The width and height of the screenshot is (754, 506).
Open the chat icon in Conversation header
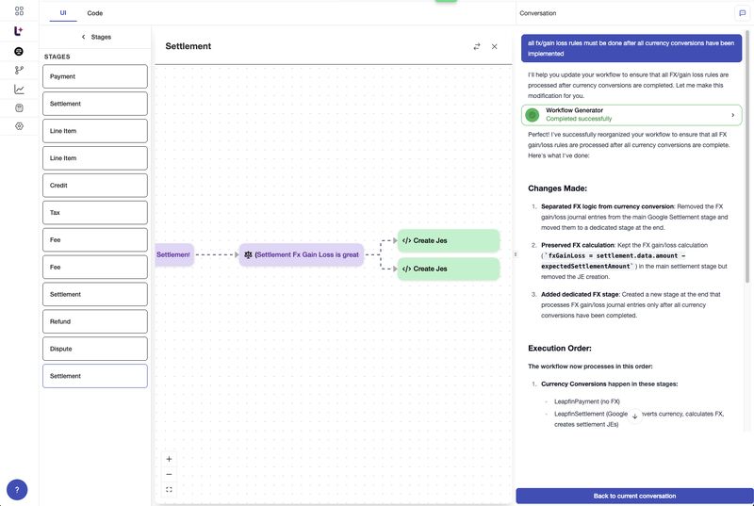pos(742,13)
